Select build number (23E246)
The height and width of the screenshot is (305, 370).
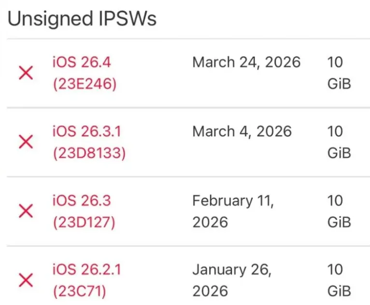(85, 84)
